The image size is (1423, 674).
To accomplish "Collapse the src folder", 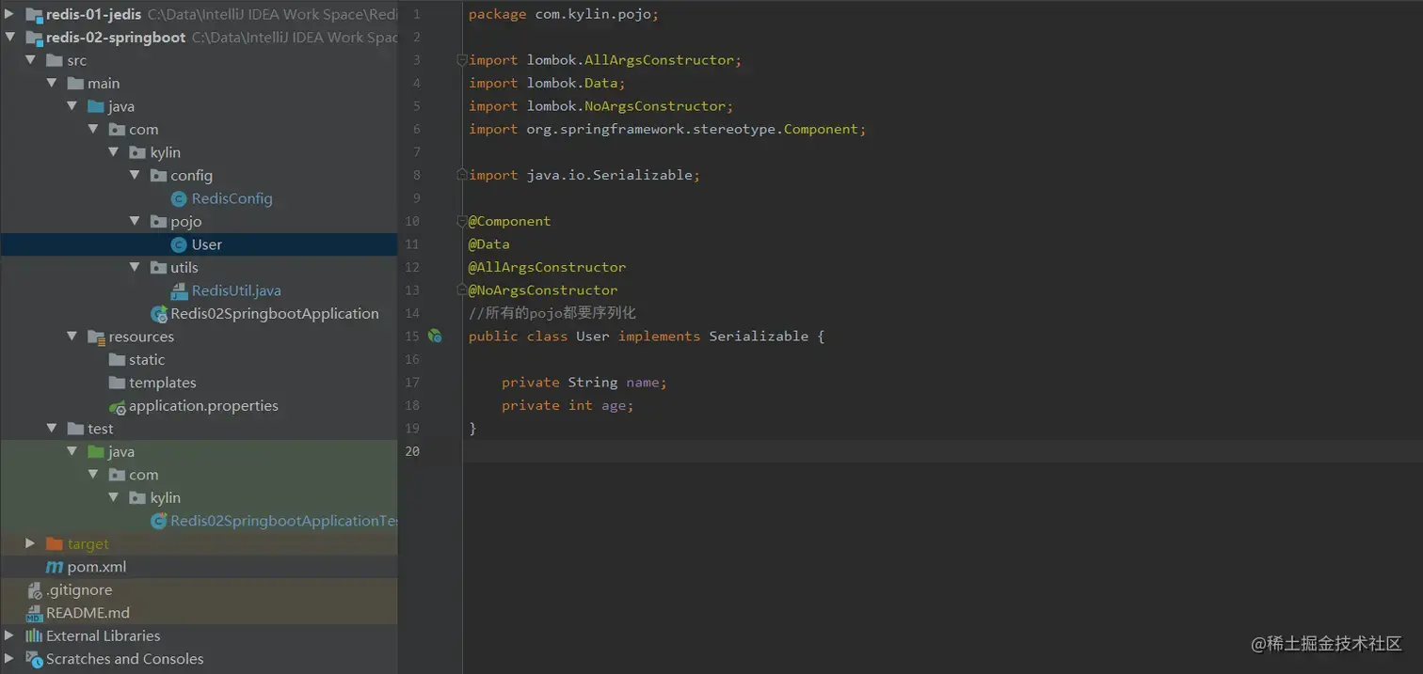I will [31, 60].
